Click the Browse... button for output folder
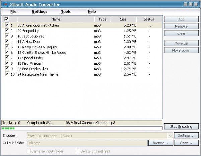Screen dimensions: 201x156 coord(160,143)
